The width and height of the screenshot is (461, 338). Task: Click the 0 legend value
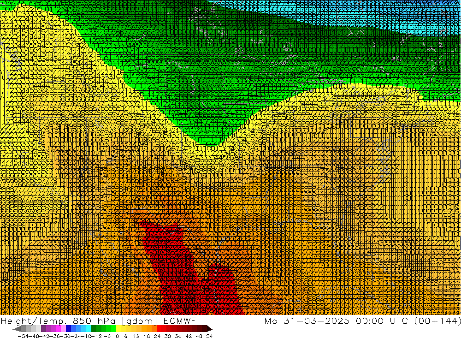[117, 336]
